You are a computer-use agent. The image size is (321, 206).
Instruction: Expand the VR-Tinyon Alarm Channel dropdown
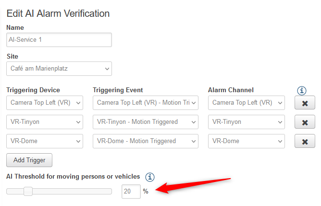(247, 122)
